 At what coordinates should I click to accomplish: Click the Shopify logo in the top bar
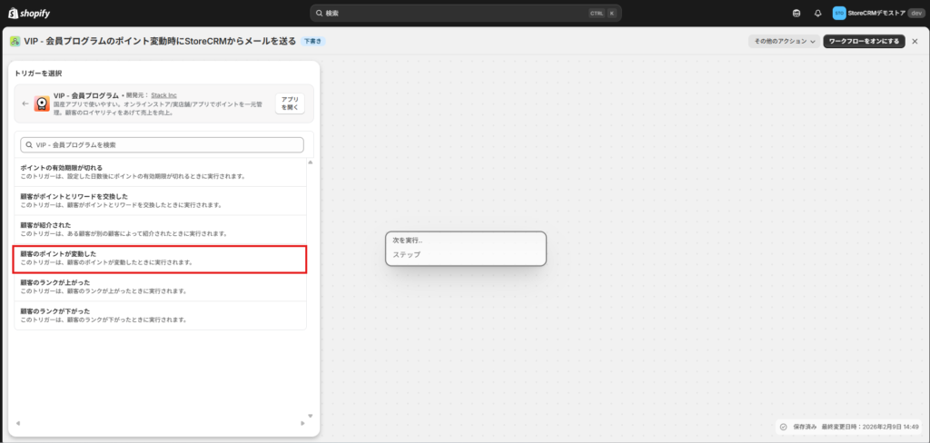click(31, 13)
